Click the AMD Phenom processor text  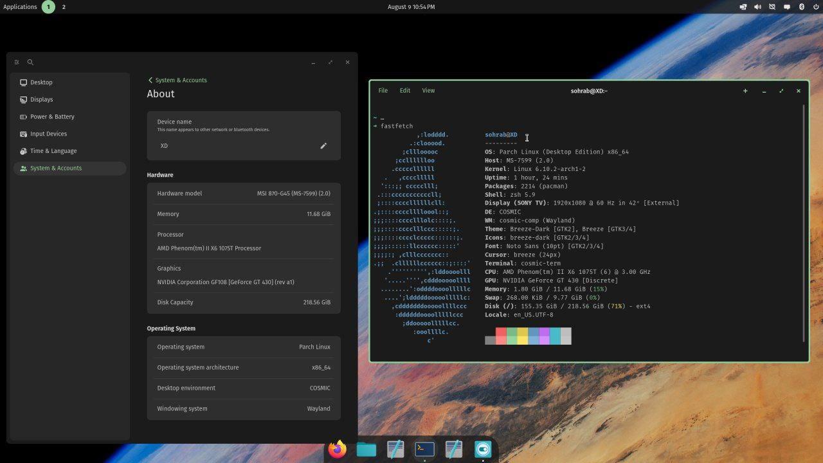tap(209, 248)
